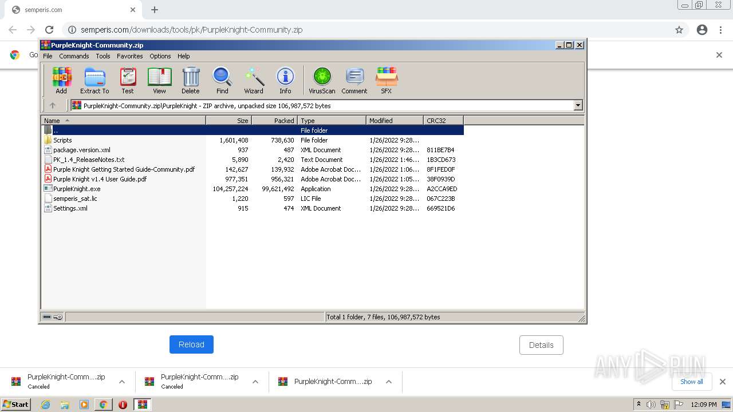Image resolution: width=733 pixels, height=412 pixels.
Task: Click the Chrome address bar URL
Action: (x=191, y=30)
